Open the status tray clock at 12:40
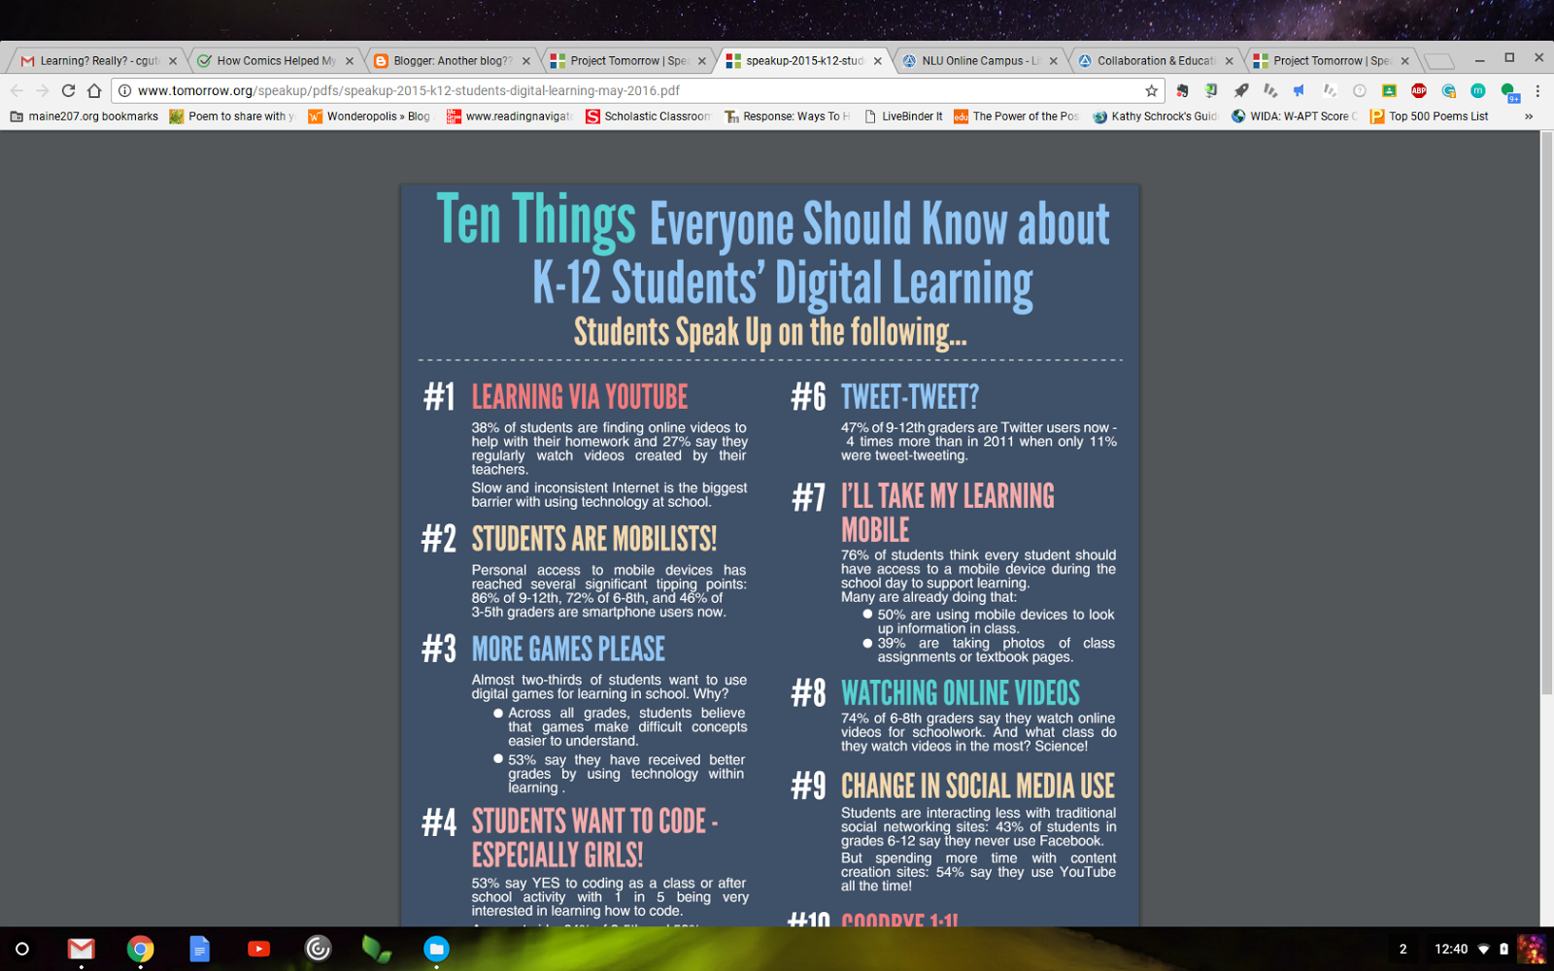This screenshot has height=971, width=1554. (x=1451, y=949)
